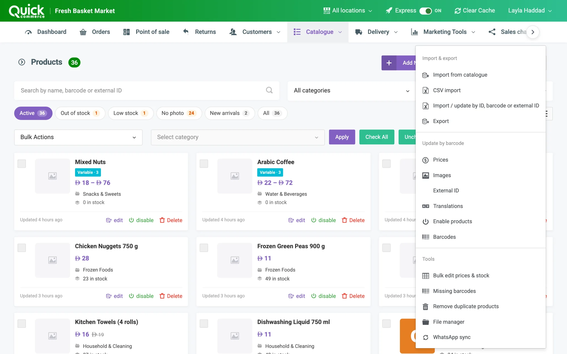The image size is (567, 354).
Task: Click the Bulk edit table icon
Action: pyautogui.click(x=426, y=276)
